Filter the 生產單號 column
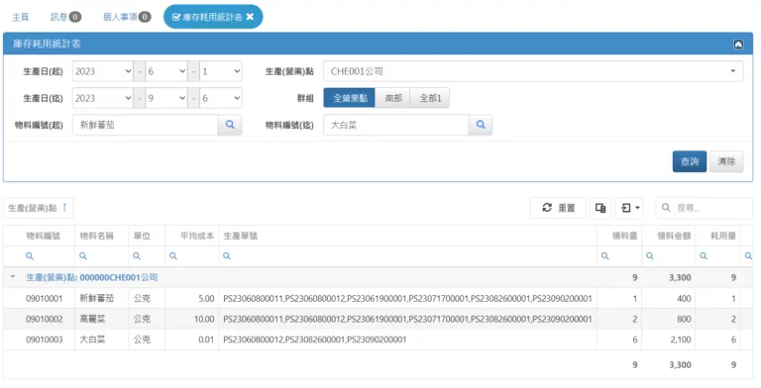Image resolution: width=761 pixels, height=388 pixels. (227, 256)
